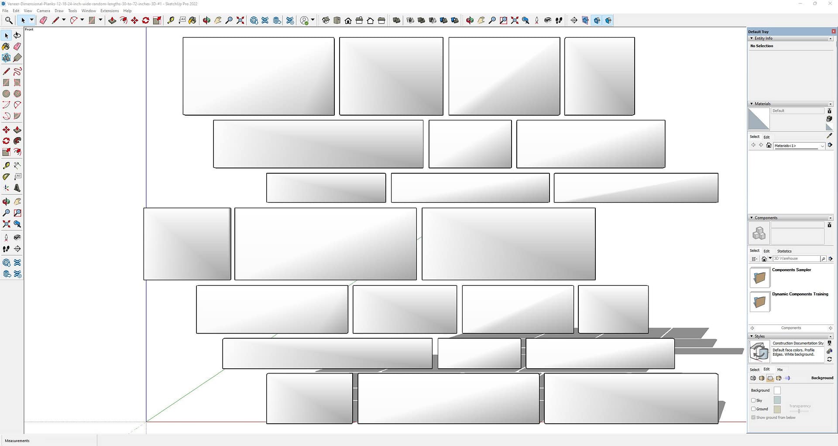Pick the eyedropper Sample Paint tool
The image size is (838, 446).
[829, 136]
